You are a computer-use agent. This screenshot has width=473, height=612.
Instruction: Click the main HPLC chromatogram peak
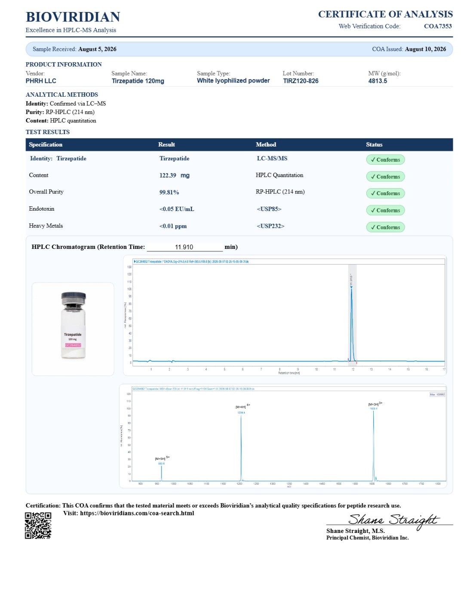352,324
